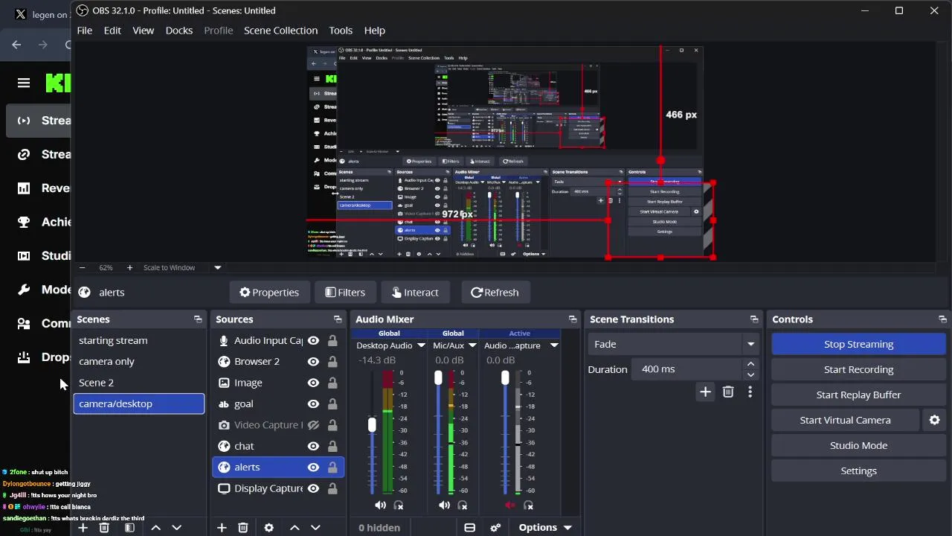Screen dimensions: 952x536
Task: Open the Audio Mixer Options dropdown
Action: (545, 527)
